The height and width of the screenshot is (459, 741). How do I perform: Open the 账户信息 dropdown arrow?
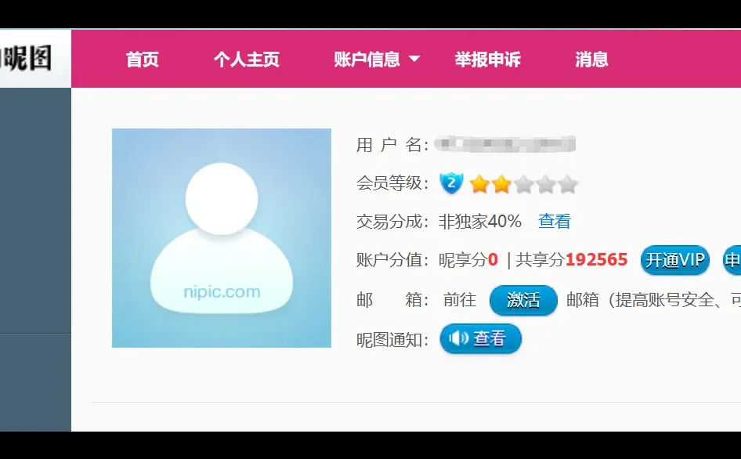click(x=416, y=59)
